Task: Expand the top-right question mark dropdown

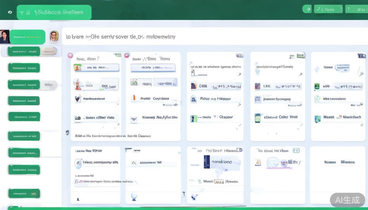Action: coord(357,9)
